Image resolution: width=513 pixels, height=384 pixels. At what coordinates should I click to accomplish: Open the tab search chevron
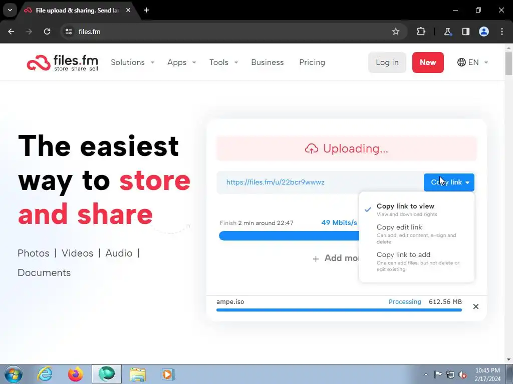[x=10, y=10]
